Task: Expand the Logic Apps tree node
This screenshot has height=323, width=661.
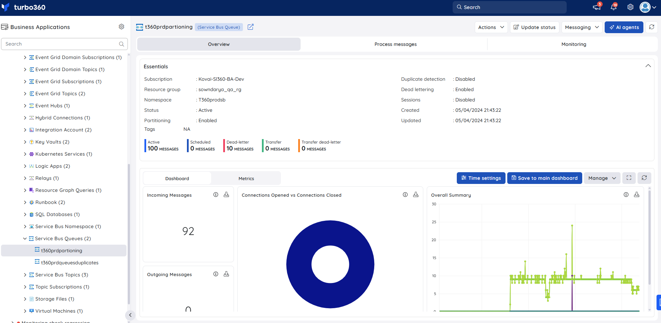Action: 25,166
